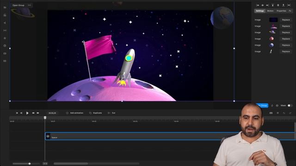Align selection to top edge
This screenshot has height=166, width=296.
(x=272, y=5)
